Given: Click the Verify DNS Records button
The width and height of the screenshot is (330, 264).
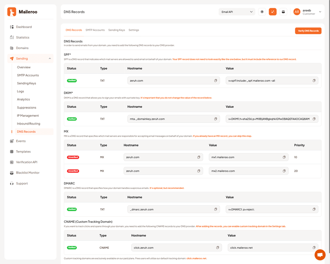Looking at the screenshot, I should pyautogui.click(x=308, y=31).
